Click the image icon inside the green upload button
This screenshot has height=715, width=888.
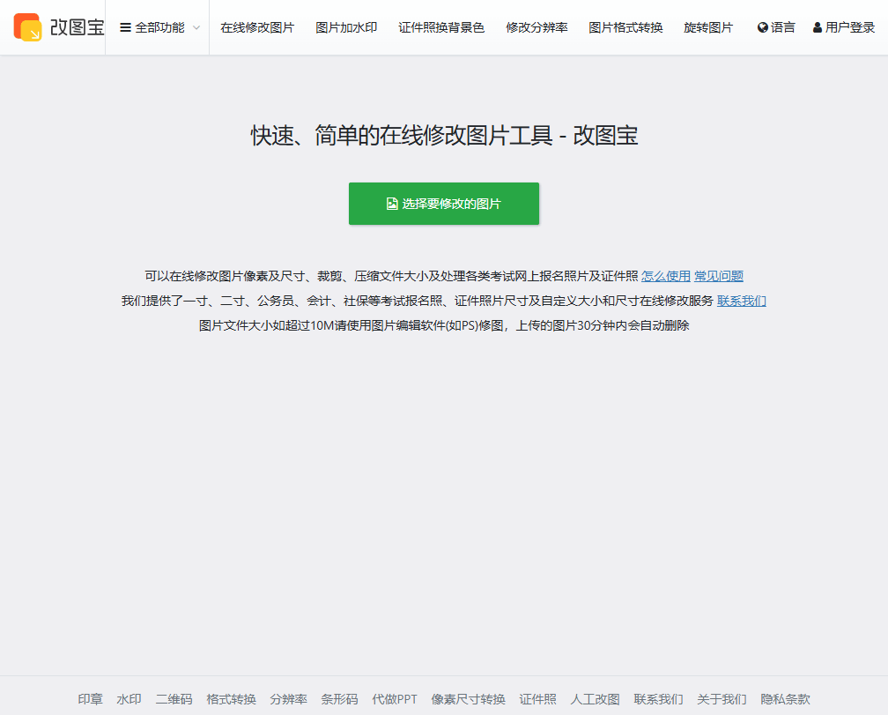(x=390, y=203)
